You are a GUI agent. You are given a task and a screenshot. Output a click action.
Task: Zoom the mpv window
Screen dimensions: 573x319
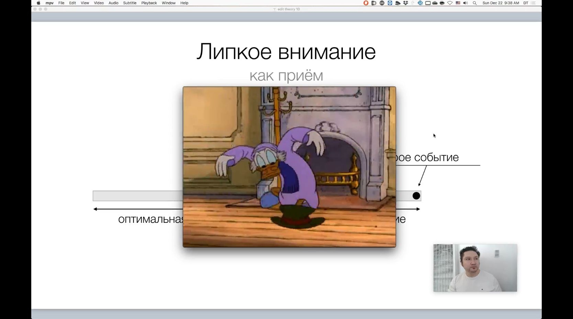(x=46, y=9)
